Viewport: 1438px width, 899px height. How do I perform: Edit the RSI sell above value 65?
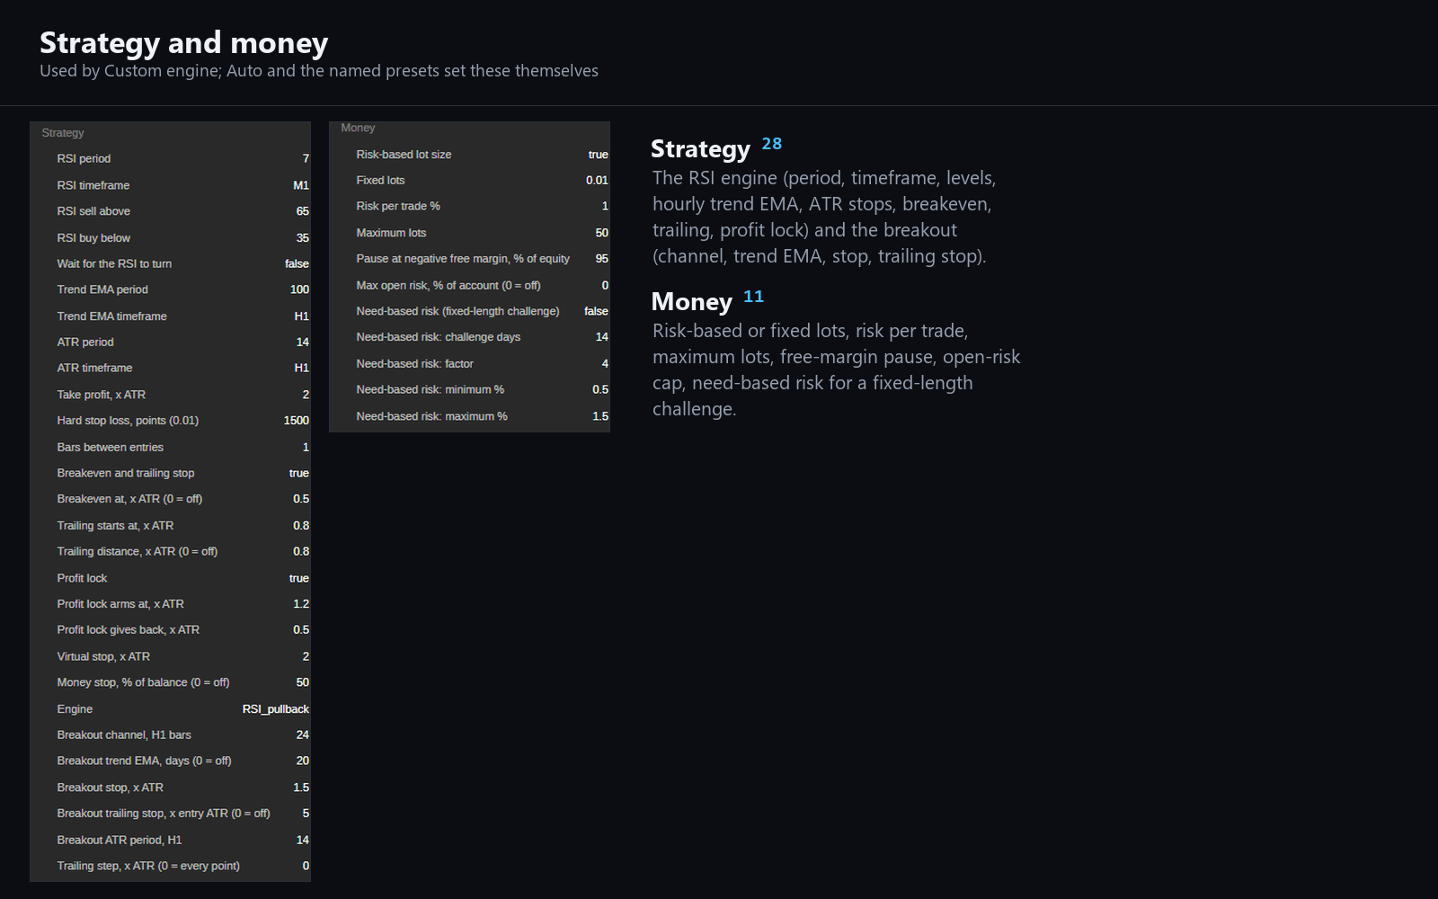[302, 211]
